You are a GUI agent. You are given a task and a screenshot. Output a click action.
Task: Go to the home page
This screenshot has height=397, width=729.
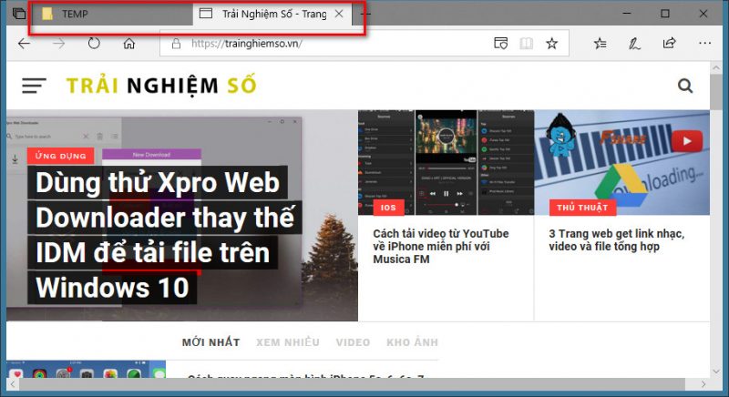pyautogui.click(x=128, y=44)
